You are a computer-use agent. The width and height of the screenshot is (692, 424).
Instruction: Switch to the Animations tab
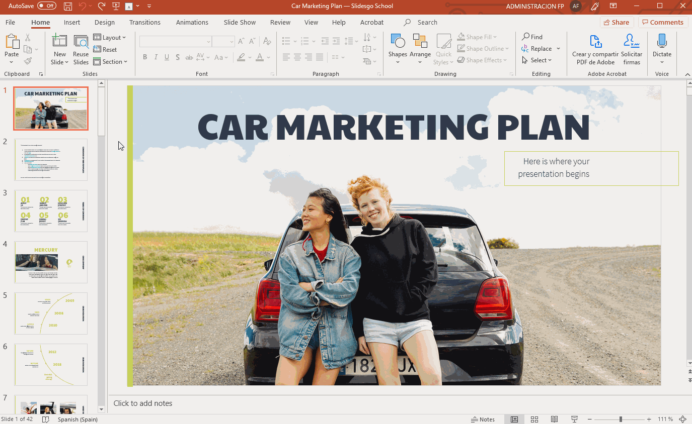pos(192,22)
